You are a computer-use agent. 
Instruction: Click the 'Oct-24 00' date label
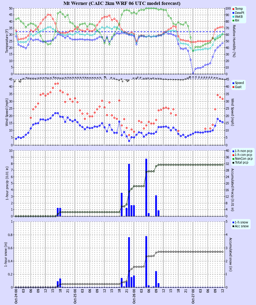(x=16, y=296)
